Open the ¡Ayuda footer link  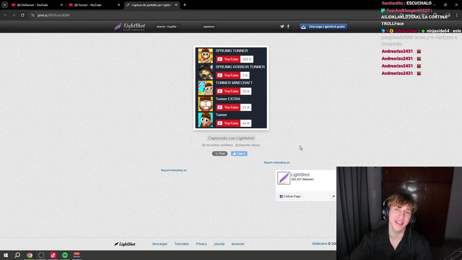(x=219, y=244)
